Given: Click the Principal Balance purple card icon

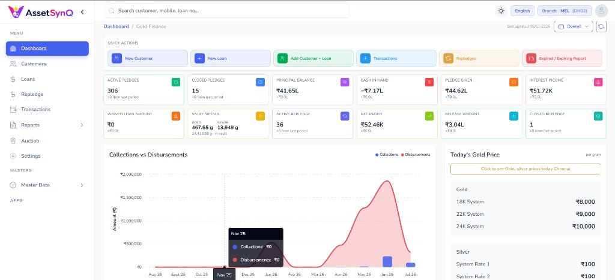Looking at the screenshot, I should [x=345, y=82].
